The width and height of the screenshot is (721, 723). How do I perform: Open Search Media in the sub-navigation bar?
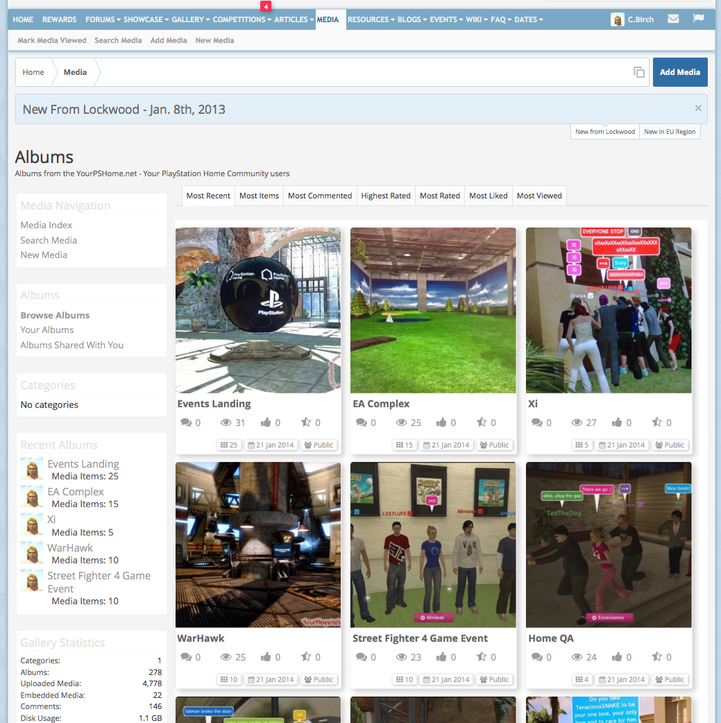point(118,40)
